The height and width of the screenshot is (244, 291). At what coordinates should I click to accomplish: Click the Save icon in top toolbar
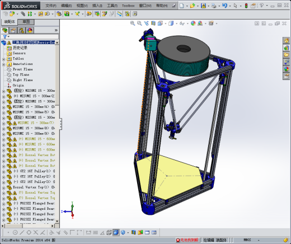coord(203,6)
